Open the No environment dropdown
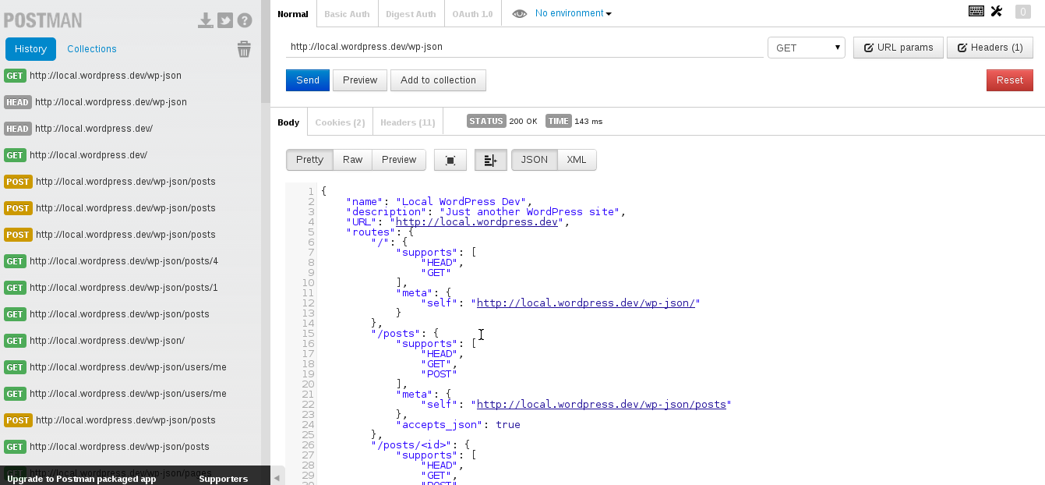 [571, 13]
